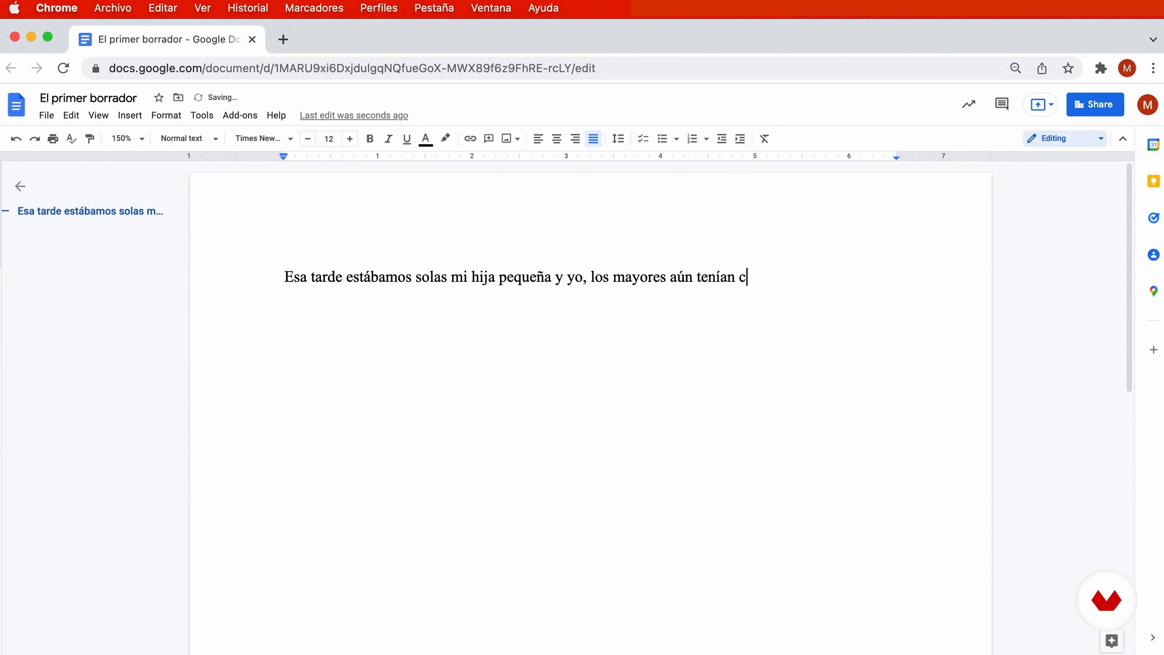Click the blue Share button
Viewport: 1164px width, 655px height.
pyautogui.click(x=1095, y=104)
